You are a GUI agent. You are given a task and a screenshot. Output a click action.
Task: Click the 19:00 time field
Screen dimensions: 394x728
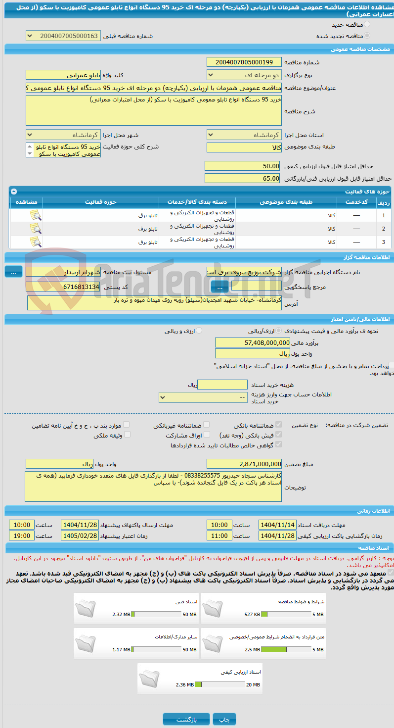pos(21,535)
